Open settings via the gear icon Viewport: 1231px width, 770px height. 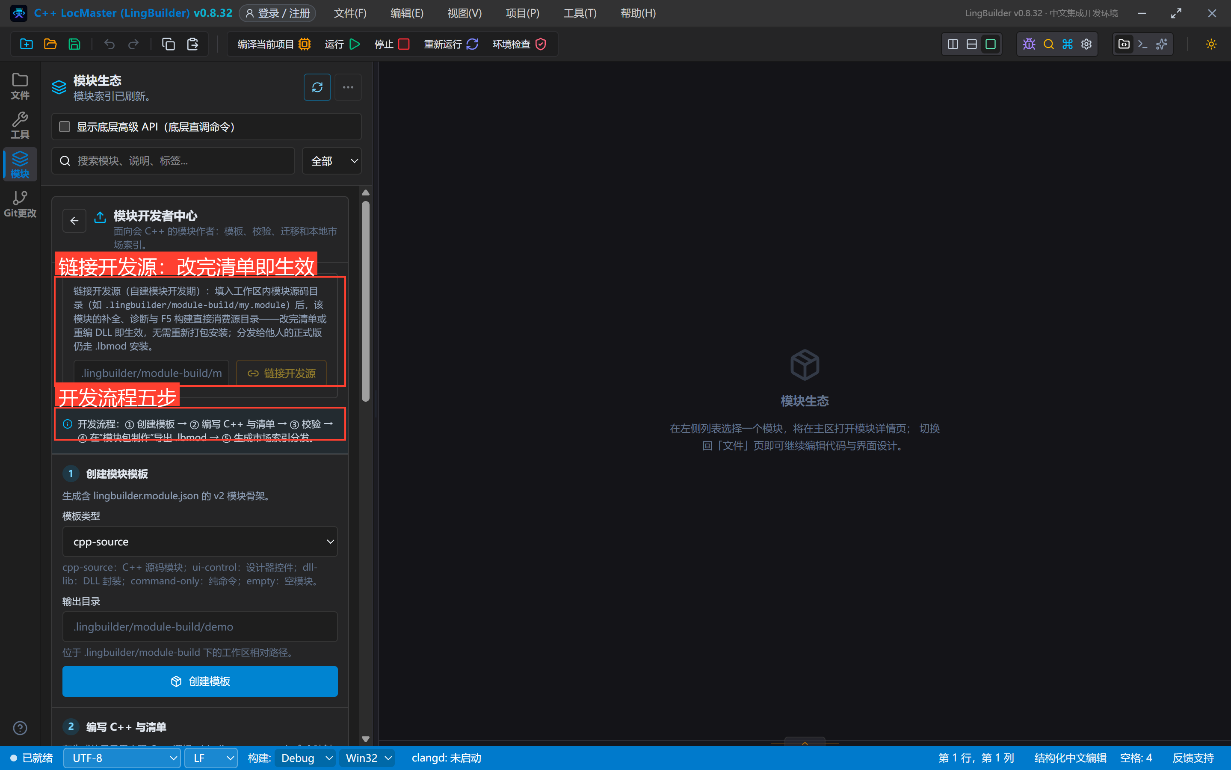pos(1086,44)
